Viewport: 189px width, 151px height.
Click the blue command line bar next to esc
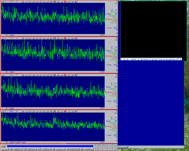pyautogui.click(x=50, y=146)
